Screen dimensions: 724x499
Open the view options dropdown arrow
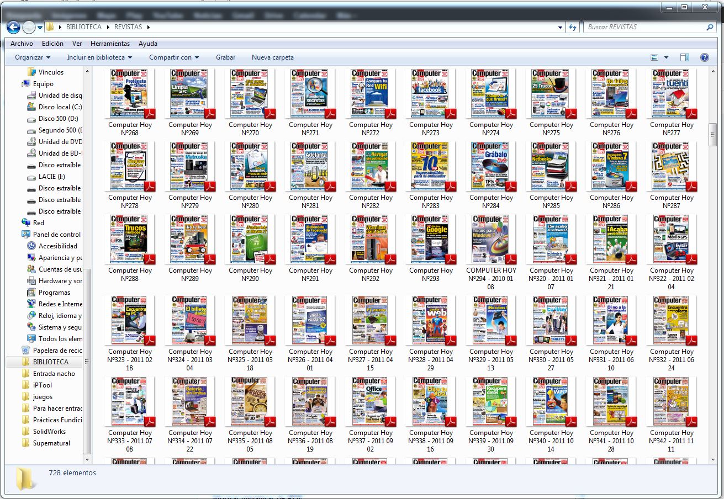point(666,57)
